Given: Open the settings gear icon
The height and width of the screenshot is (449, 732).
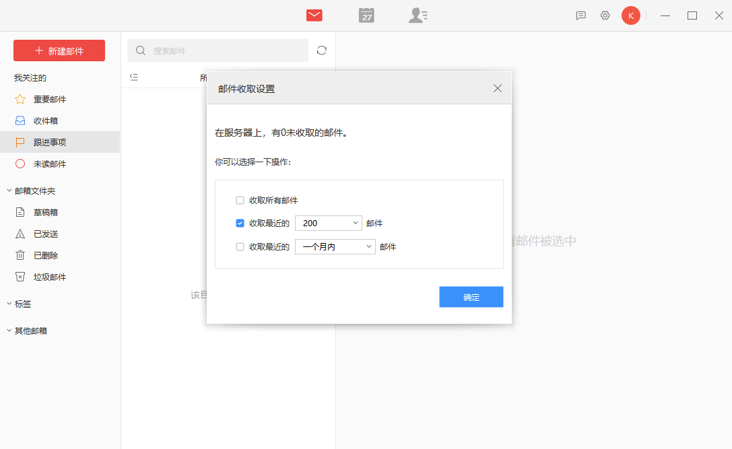Looking at the screenshot, I should [x=605, y=15].
